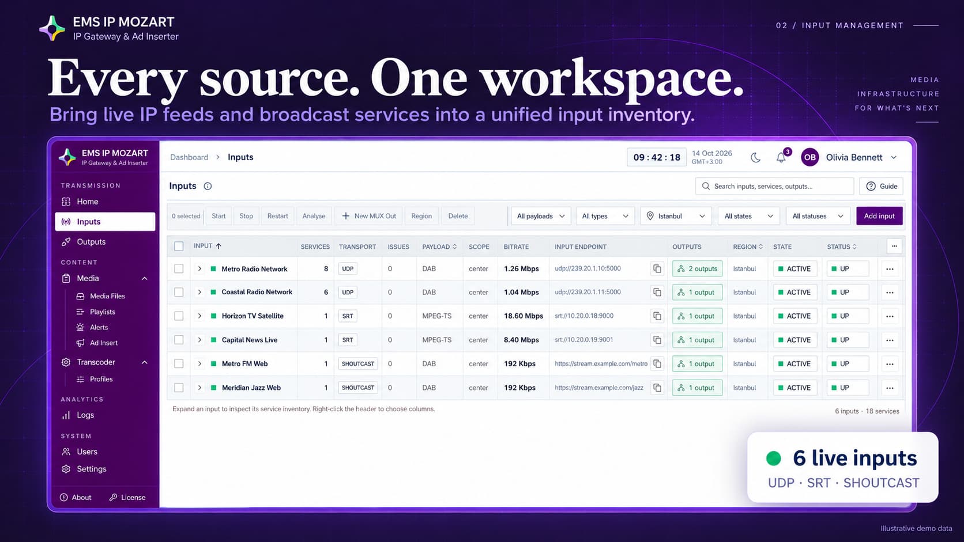The image size is (964, 542).
Task: Check the Capital News Live row
Action: (x=179, y=340)
